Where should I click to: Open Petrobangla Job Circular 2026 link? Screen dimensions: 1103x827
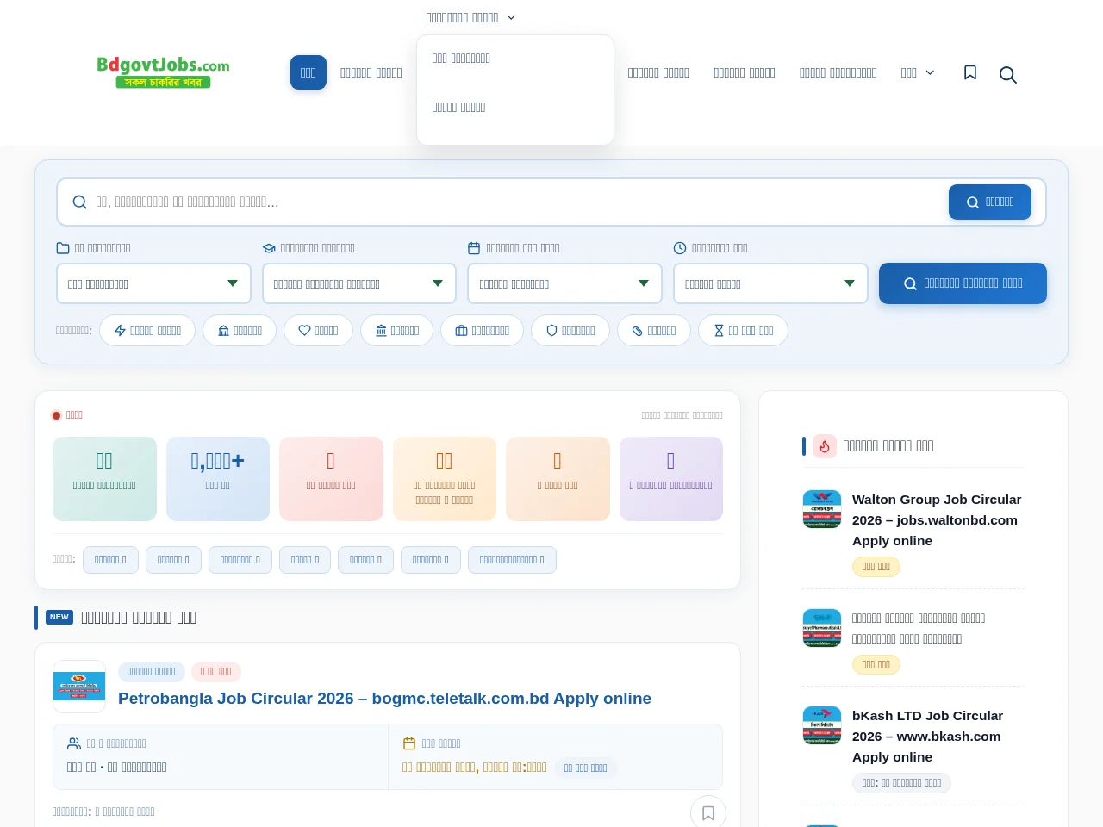click(384, 699)
